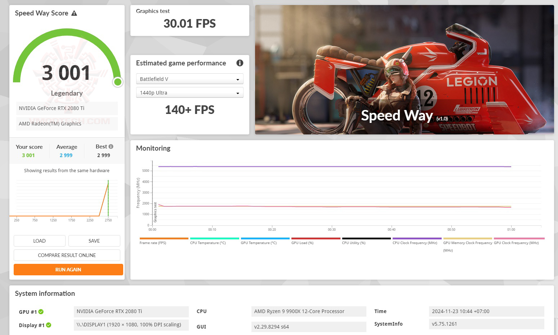Click the DISPLAY1 (1920 × 1080) value field

[x=131, y=325]
